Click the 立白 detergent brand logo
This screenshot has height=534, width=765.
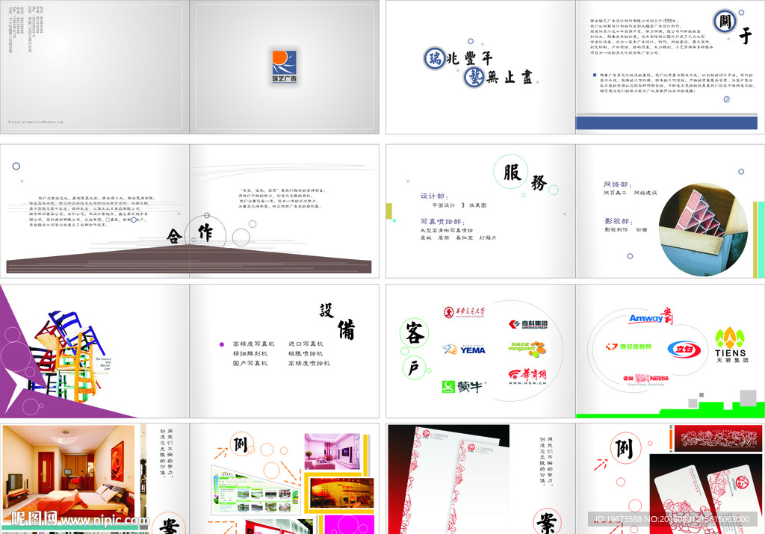pyautogui.click(x=685, y=352)
